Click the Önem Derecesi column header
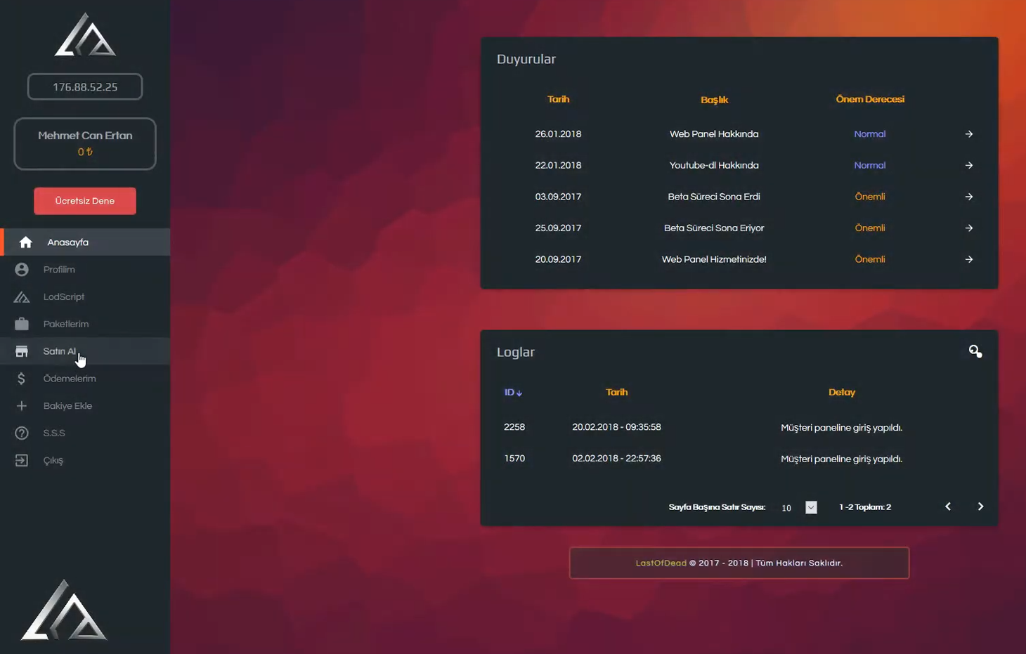The height and width of the screenshot is (654, 1026). [x=870, y=99]
